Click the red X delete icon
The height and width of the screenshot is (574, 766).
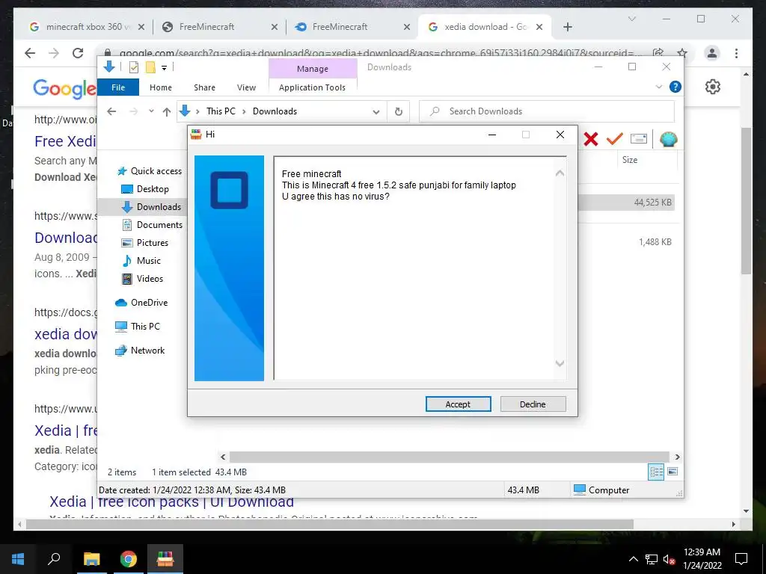591,140
